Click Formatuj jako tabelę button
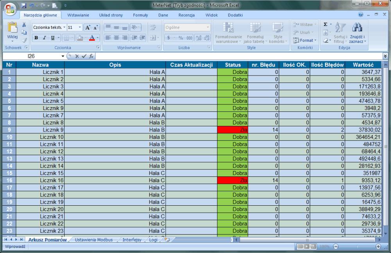Image resolution: width=391 pixels, height=253 pixels. coord(255,32)
